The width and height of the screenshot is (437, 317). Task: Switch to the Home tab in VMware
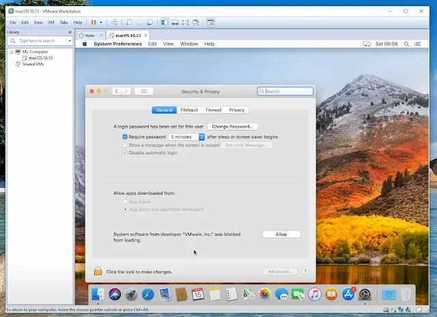(91, 36)
